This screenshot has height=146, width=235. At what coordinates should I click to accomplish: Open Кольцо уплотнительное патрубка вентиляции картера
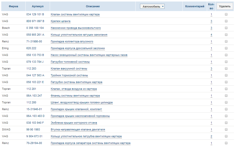pyautogui.click(x=86, y=136)
